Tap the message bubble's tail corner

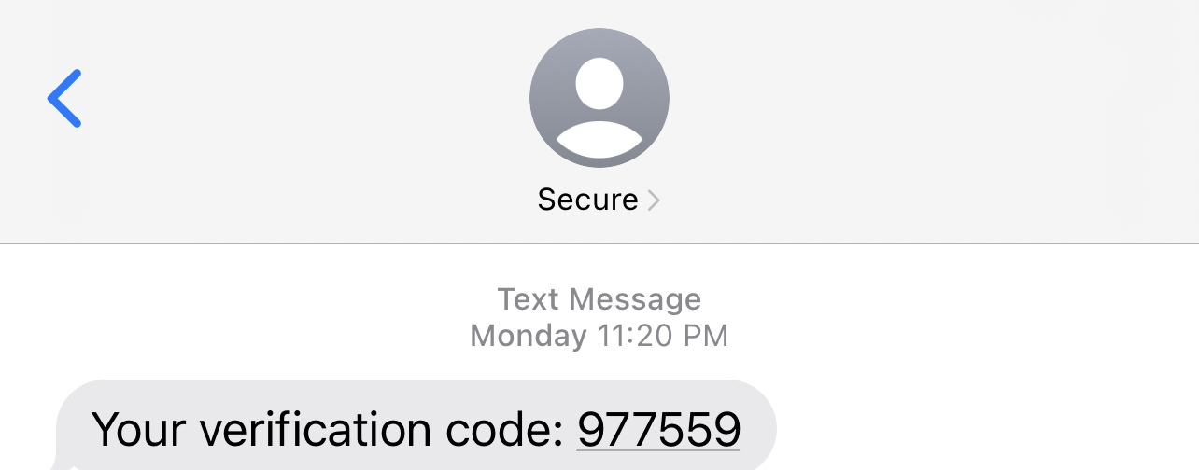(x=63, y=462)
